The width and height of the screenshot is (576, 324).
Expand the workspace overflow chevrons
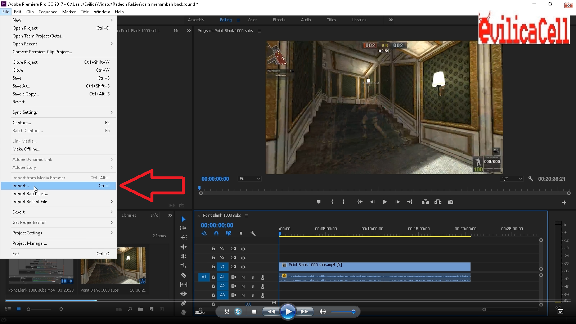[x=391, y=20]
